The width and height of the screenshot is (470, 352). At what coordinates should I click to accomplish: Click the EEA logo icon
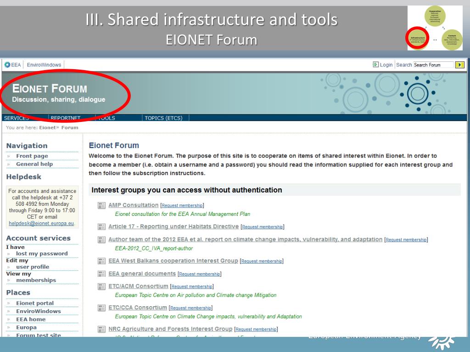tap(7, 65)
